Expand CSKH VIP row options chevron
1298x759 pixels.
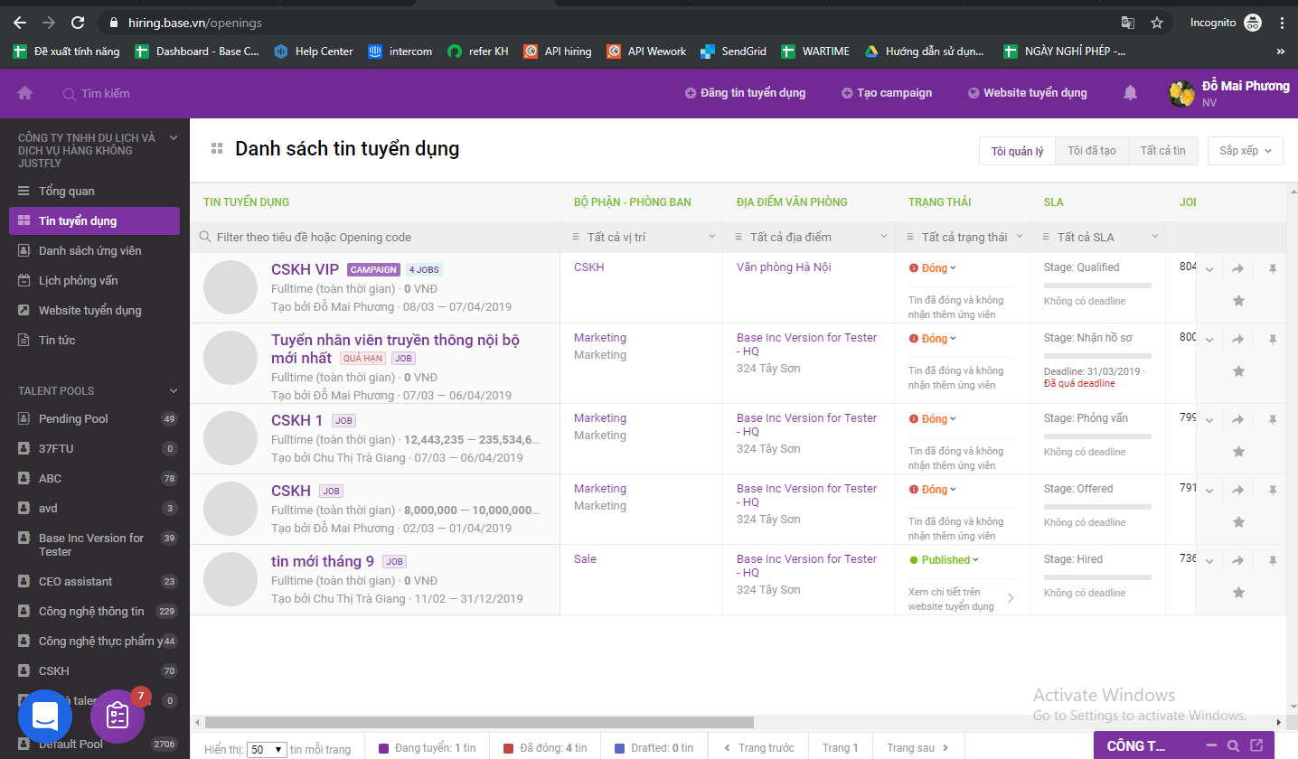click(1209, 269)
